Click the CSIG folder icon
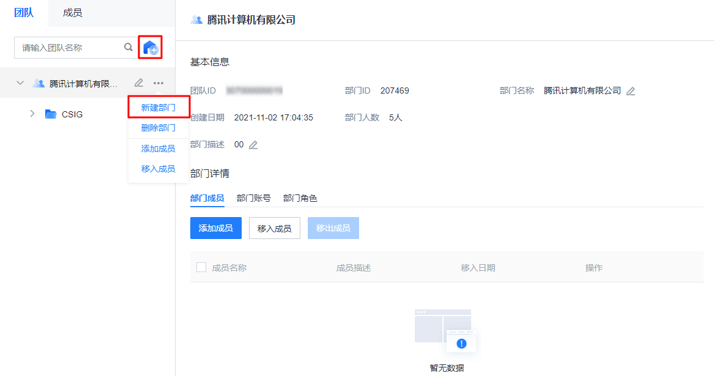 pos(51,114)
